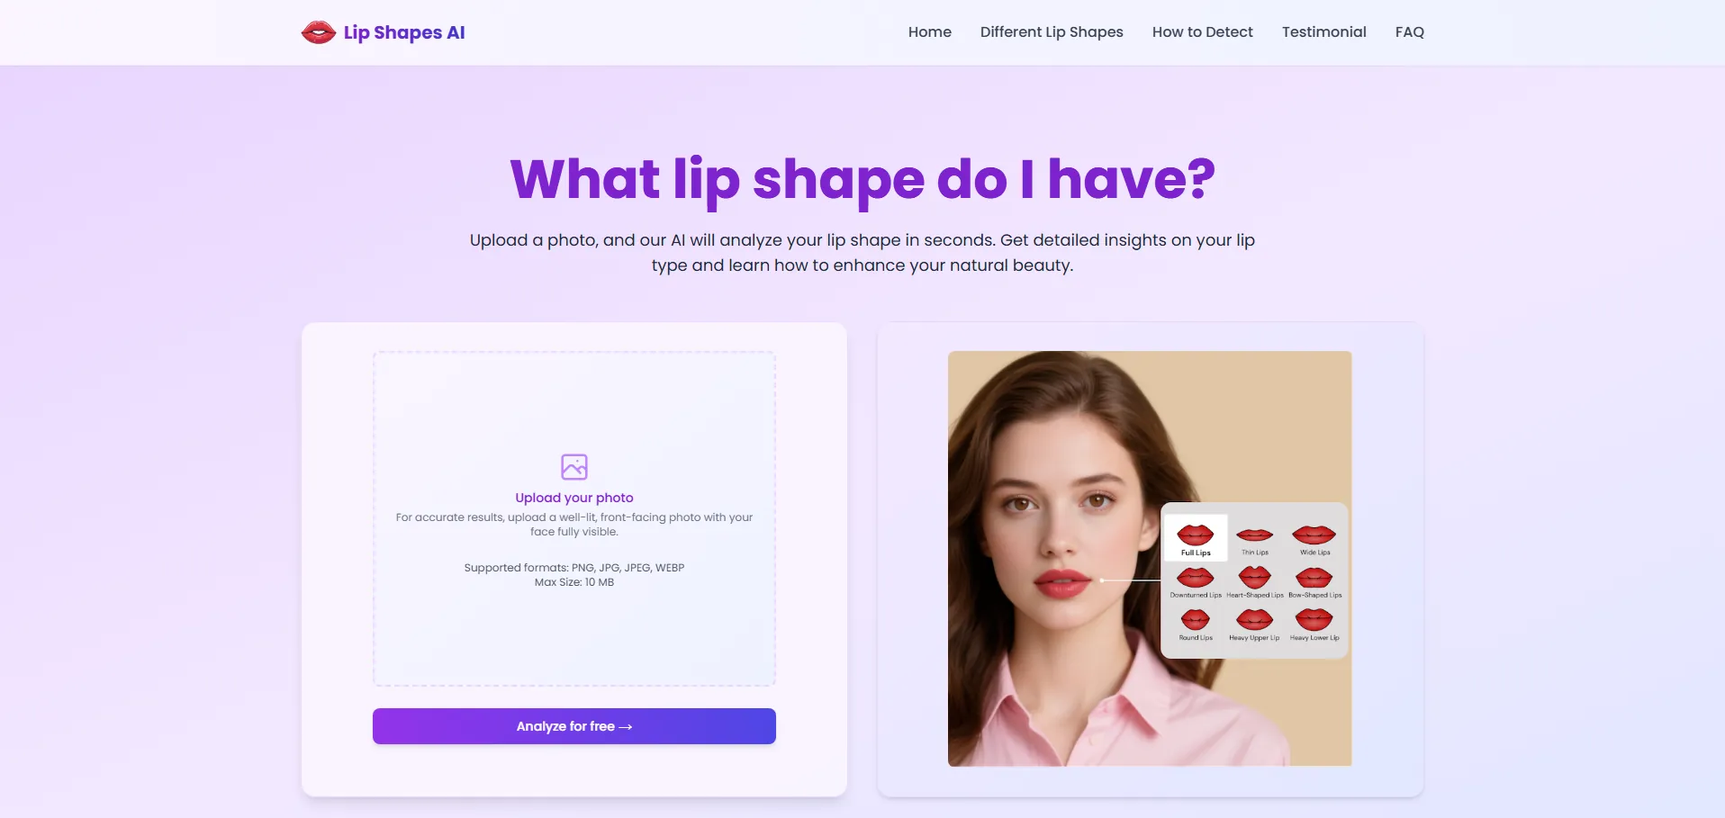
Task: Open the Testimonial nav item
Action: [1323, 32]
